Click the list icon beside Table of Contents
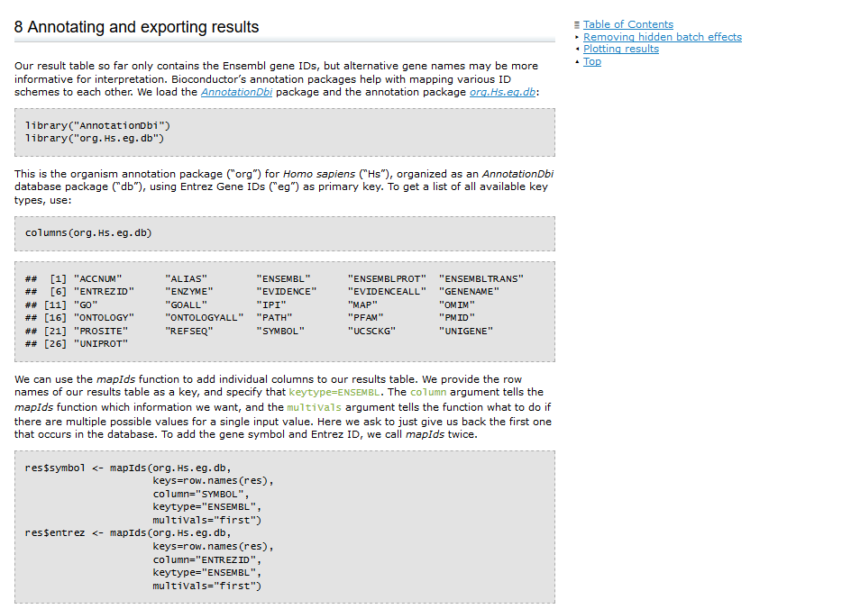This screenshot has width=842, height=609. click(x=577, y=24)
